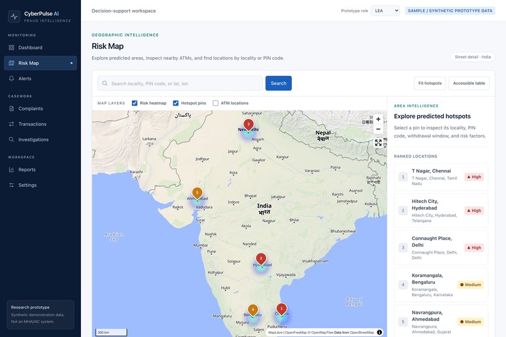The height and width of the screenshot is (337, 506).
Task: Click the Investigations magnifier icon
Action: [12, 140]
